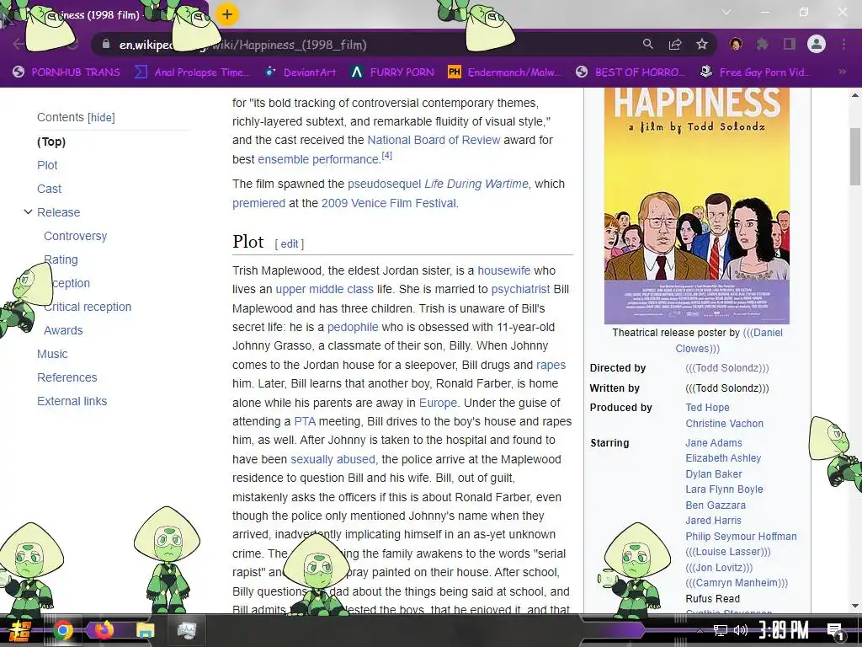
Task: Open the Start menu button on the taskbar
Action: click(x=19, y=631)
